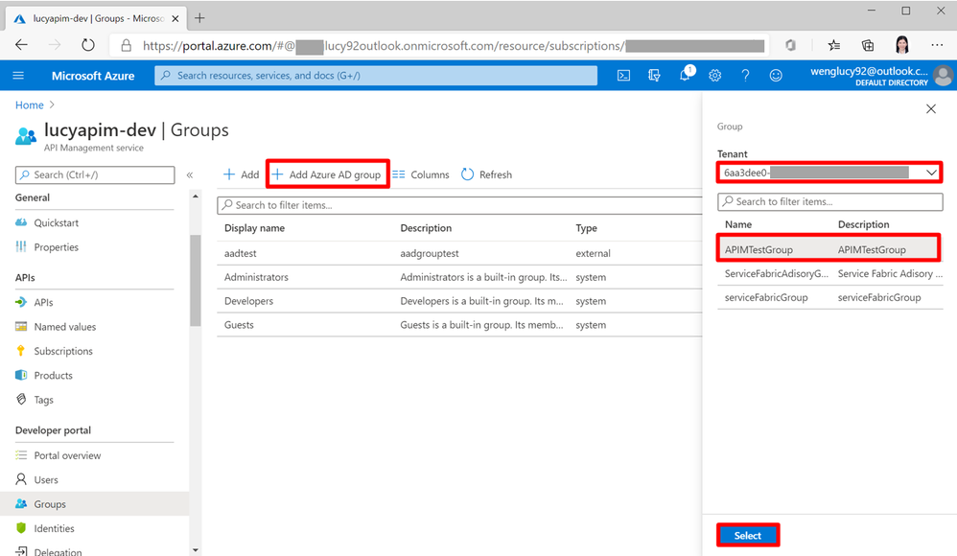Select the APIMTestGroup row
The width and height of the screenshot is (957, 556).
(x=829, y=249)
